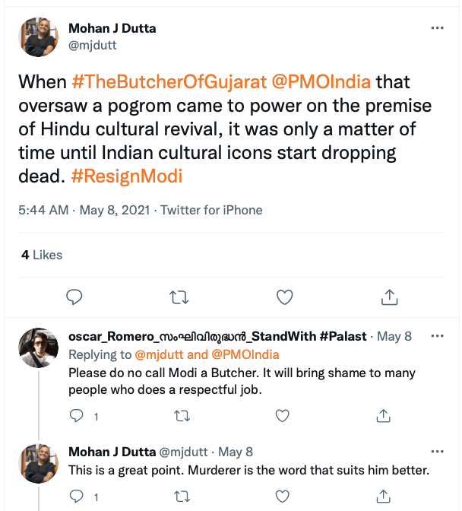Reply to oscar_Romero's comment
The width and height of the screenshot is (462, 511).
(x=76, y=416)
